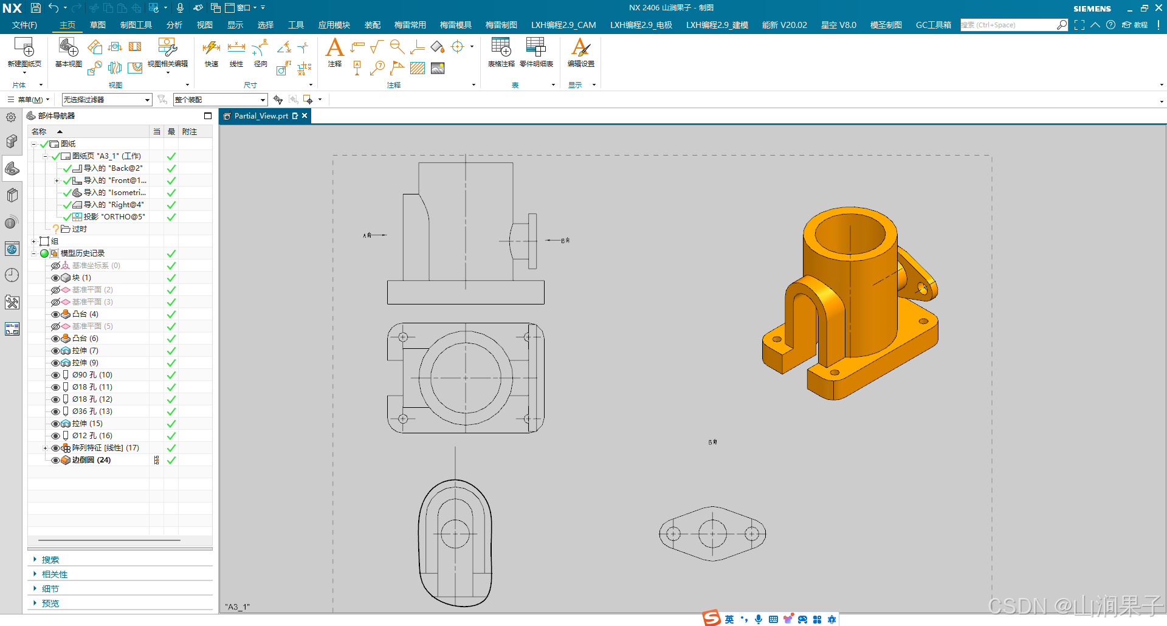
Task: Open the Assembly Navigator sidebar tab
Action: (12, 142)
